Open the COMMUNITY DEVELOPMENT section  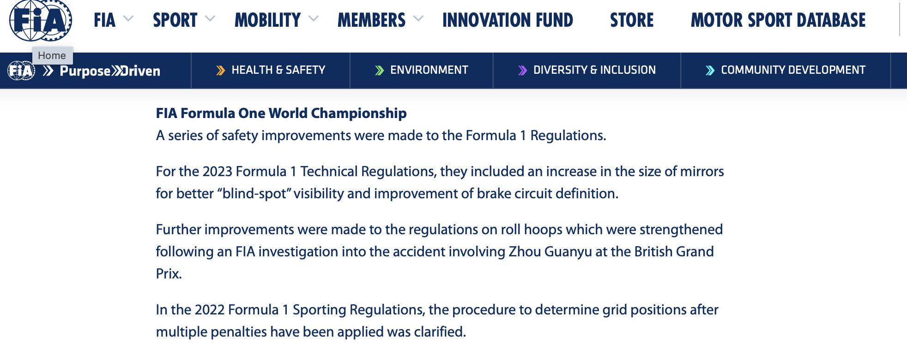(786, 70)
